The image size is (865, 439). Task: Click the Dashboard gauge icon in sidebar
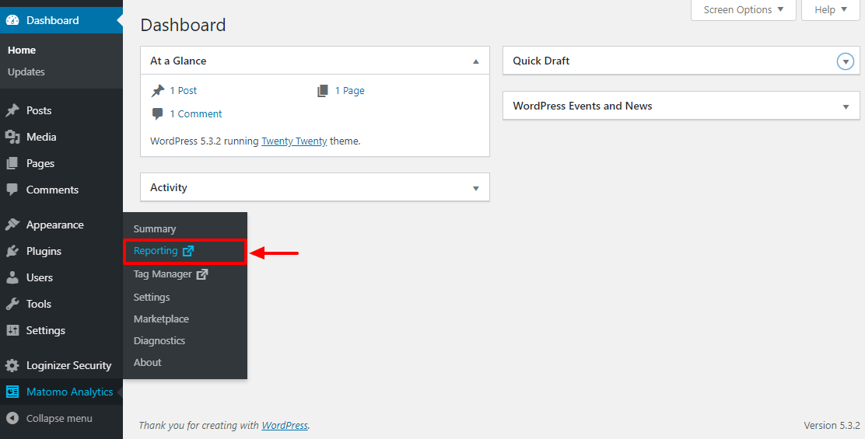12,20
